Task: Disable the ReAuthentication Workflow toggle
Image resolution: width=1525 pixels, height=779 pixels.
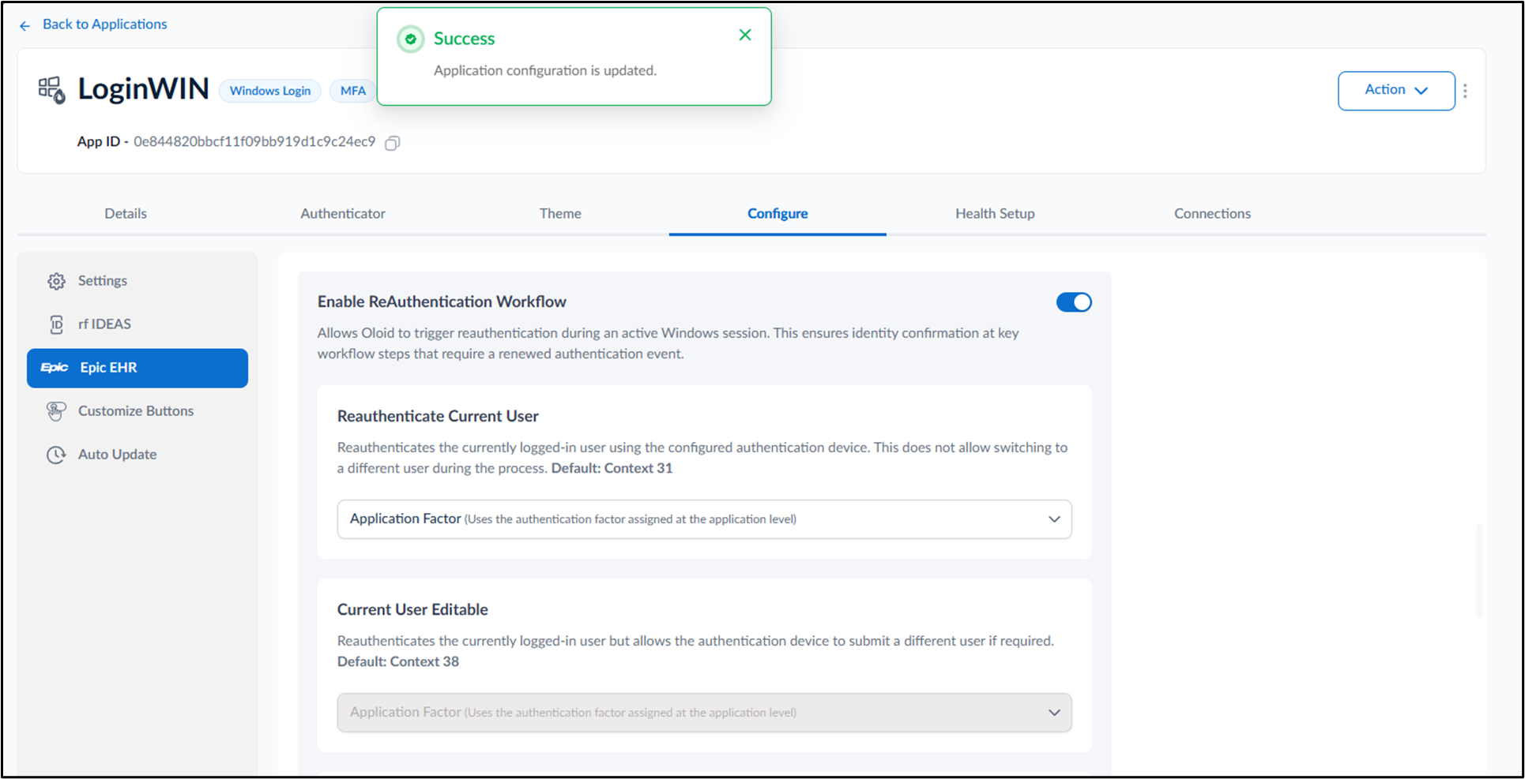Action: tap(1074, 302)
